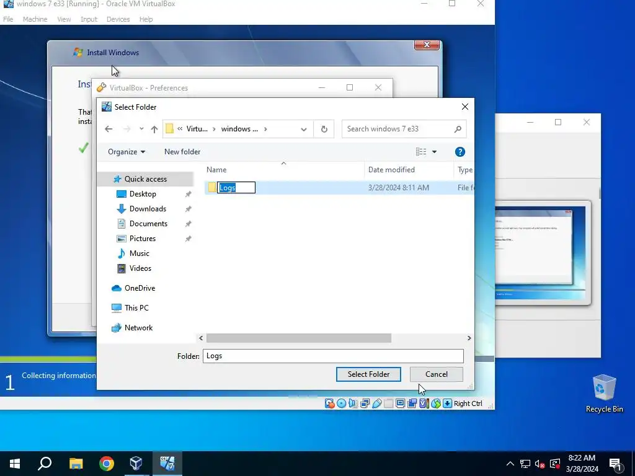Open the Devices menu
Viewport: 635px width, 476px height.
click(118, 19)
